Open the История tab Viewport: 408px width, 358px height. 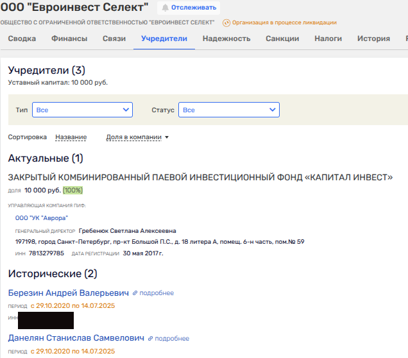(373, 38)
